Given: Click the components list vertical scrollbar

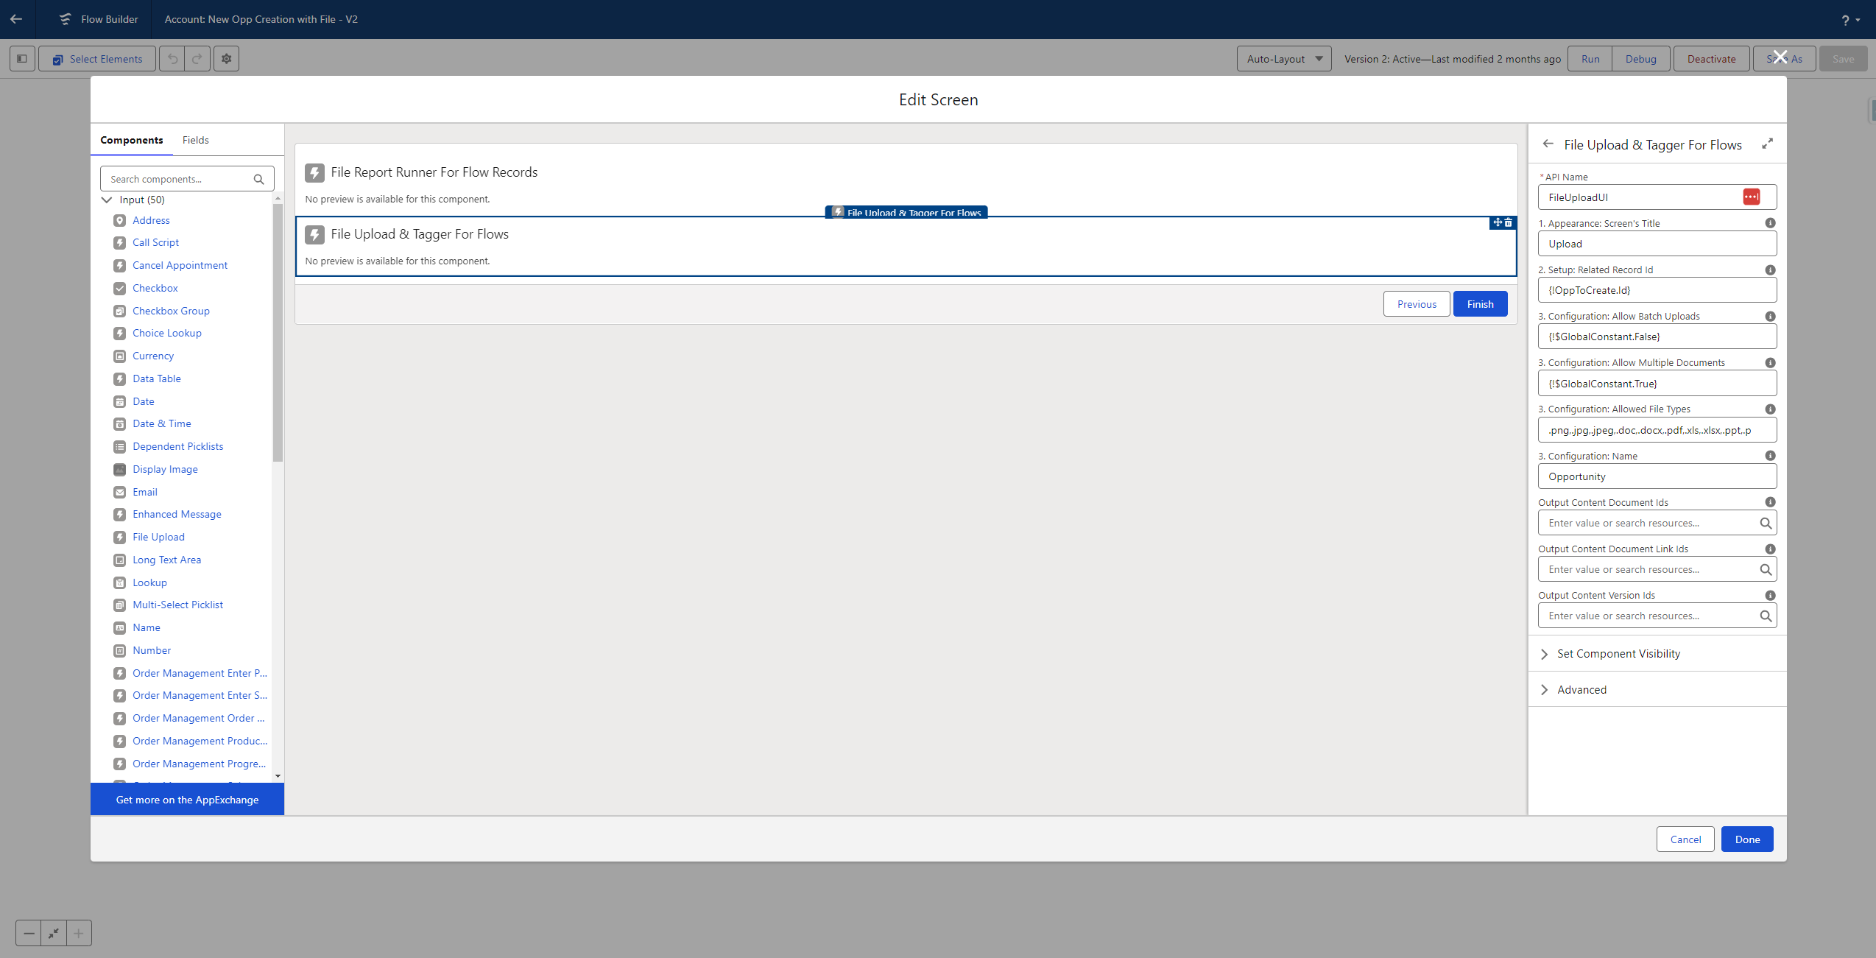Looking at the screenshot, I should 278,331.
